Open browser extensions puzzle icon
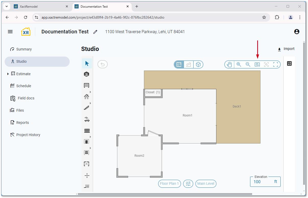The width and height of the screenshot is (308, 198). (x=277, y=17)
